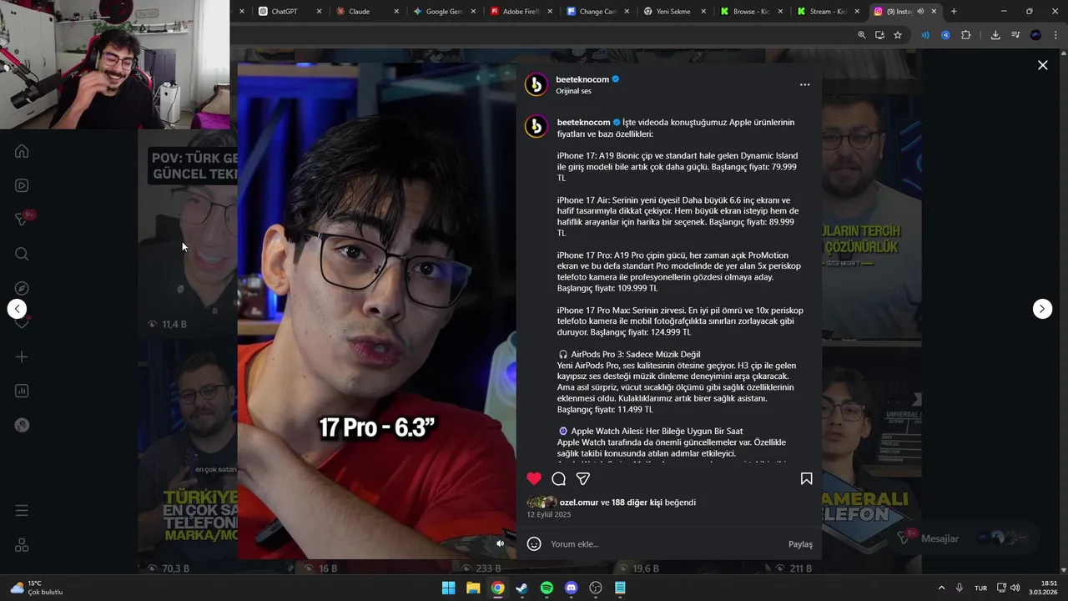Close the post overlay with the X

(x=1042, y=65)
